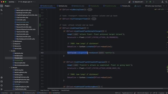168x94 pixels.
Task: Click the warnings count inspection widget
Action: click(159, 9)
